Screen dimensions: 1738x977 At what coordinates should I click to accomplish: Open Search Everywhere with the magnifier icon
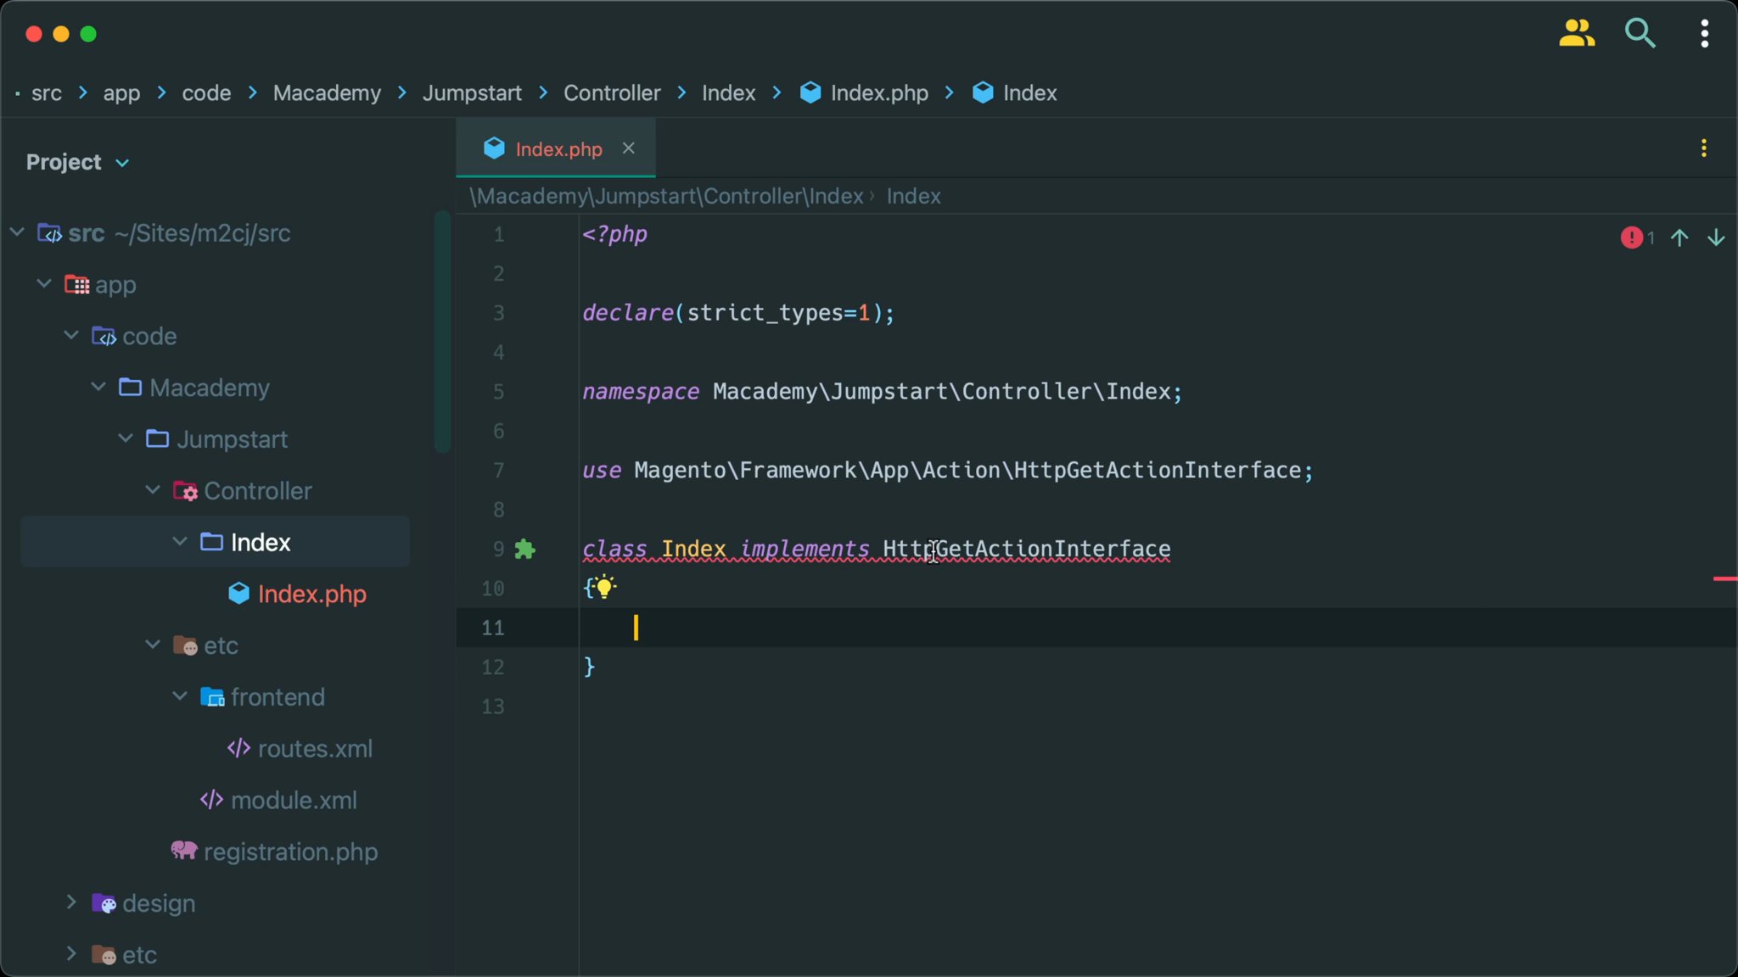click(1640, 33)
